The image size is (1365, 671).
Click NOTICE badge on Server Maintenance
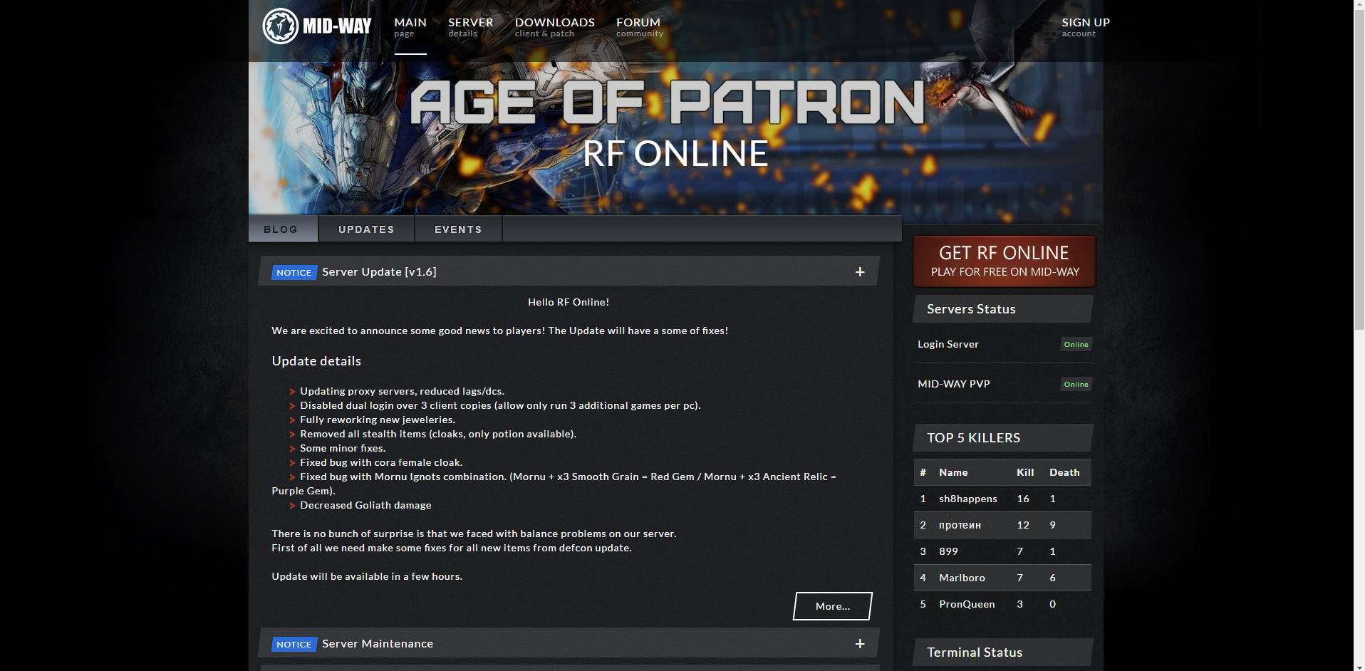(294, 645)
